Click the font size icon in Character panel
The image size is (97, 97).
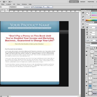[87, 27]
